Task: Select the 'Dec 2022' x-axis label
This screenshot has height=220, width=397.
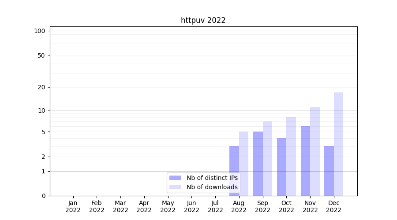Action: 333,206
